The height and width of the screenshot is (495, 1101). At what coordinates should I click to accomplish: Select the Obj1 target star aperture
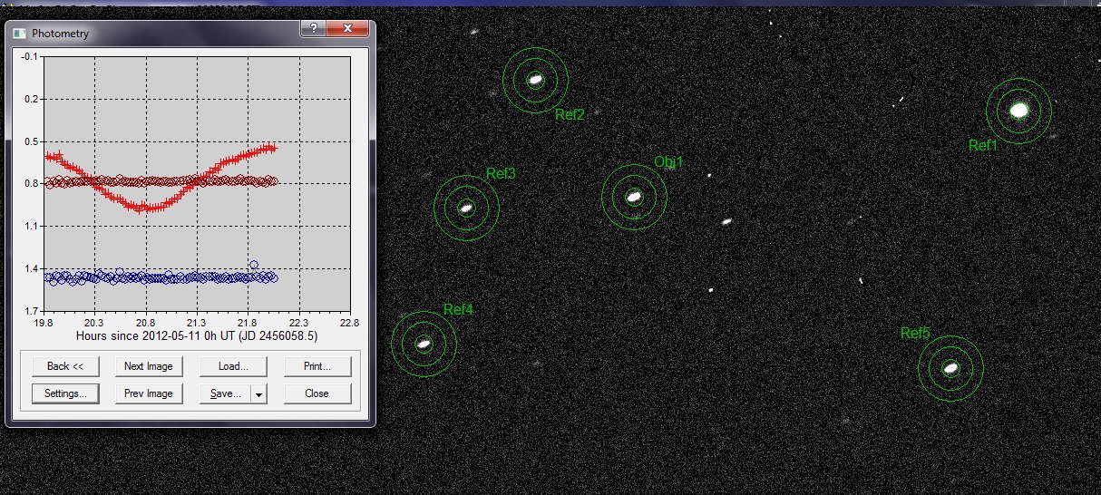[x=634, y=196]
